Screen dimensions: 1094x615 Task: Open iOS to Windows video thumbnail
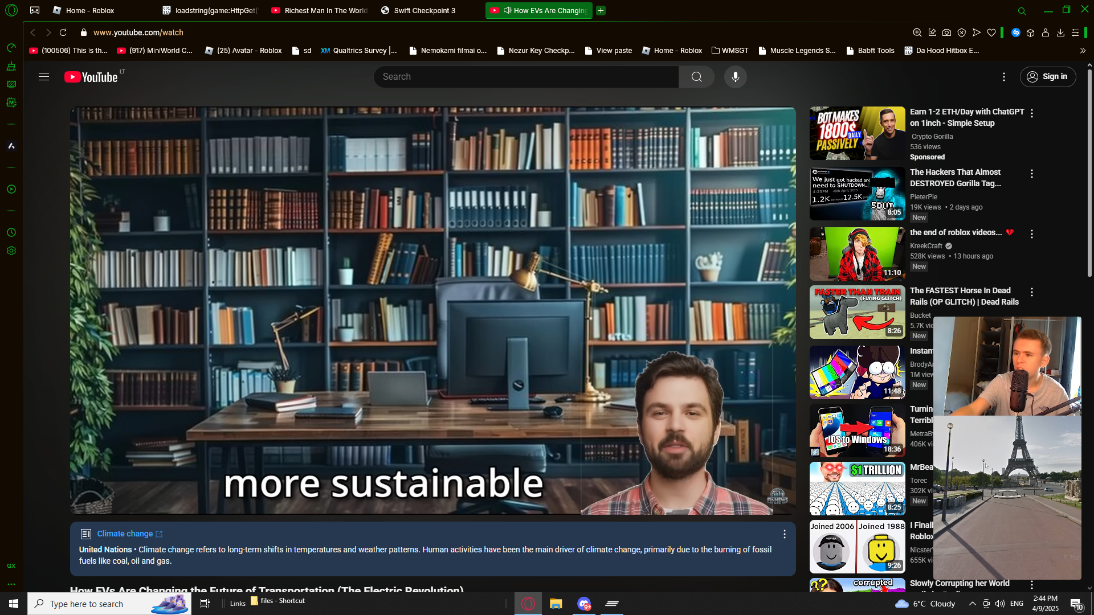(x=857, y=430)
